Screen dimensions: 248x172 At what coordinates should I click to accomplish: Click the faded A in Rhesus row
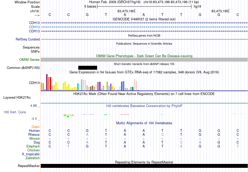point(87,134)
